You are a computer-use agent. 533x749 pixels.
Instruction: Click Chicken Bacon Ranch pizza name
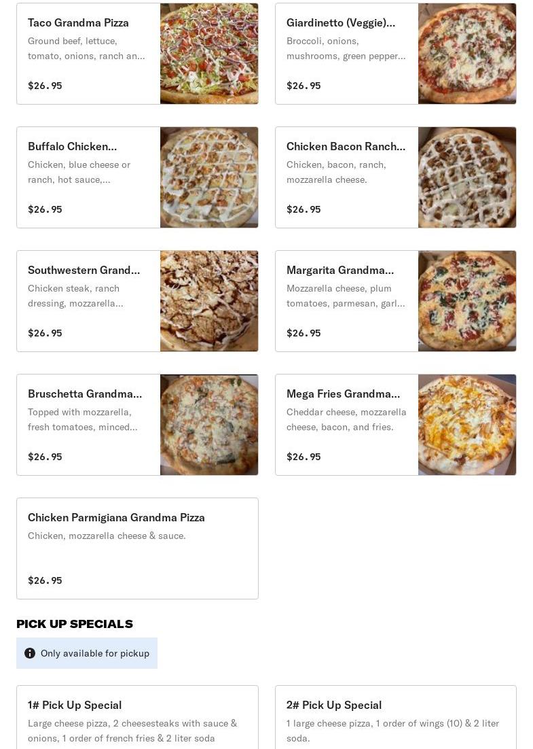(x=346, y=146)
